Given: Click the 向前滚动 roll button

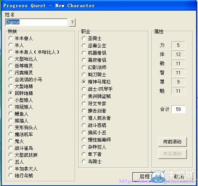Looking at the screenshot, I should pos(172,142).
